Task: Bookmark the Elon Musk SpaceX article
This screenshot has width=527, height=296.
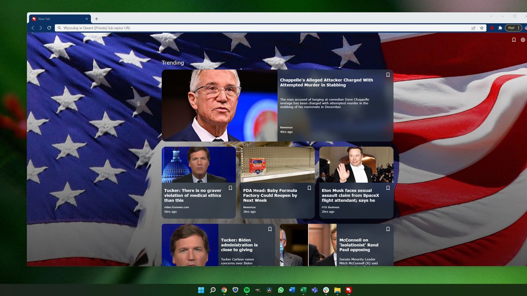Action: (x=388, y=188)
